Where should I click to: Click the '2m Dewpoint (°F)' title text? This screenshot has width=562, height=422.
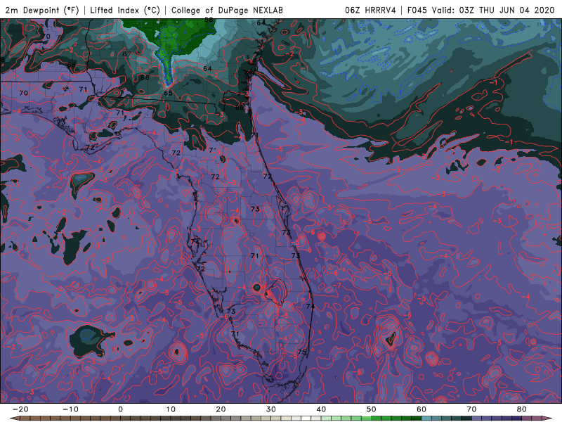click(x=42, y=10)
